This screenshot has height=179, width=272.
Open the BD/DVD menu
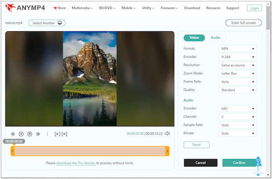pyautogui.click(x=107, y=8)
